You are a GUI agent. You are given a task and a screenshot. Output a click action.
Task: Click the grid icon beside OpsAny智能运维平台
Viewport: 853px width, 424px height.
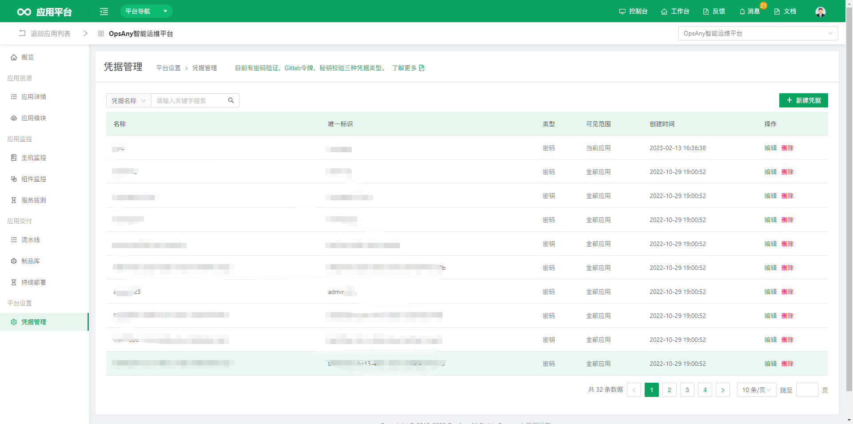tap(101, 33)
